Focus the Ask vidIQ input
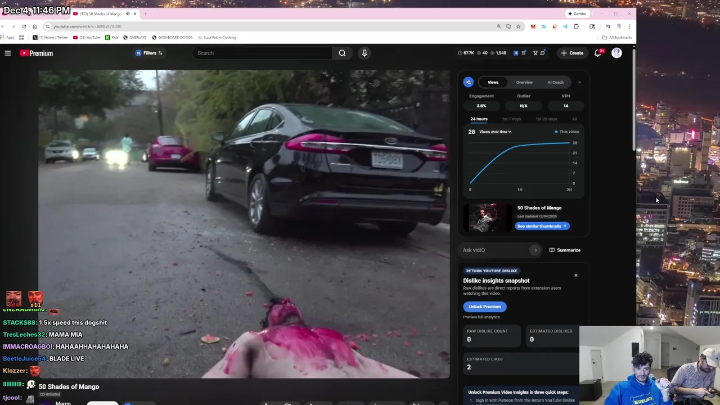This screenshot has height=405, width=720. (x=495, y=250)
